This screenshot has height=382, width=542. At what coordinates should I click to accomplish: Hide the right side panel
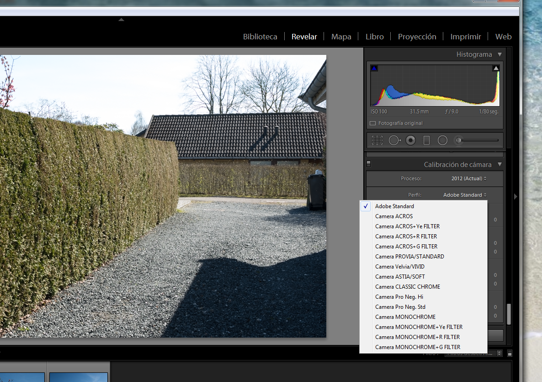(x=515, y=197)
